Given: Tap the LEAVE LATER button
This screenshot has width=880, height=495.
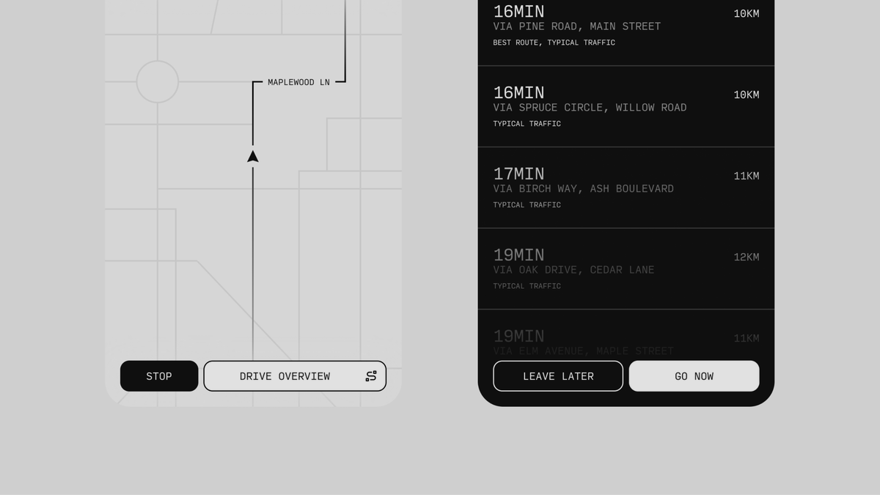Looking at the screenshot, I should [558, 376].
